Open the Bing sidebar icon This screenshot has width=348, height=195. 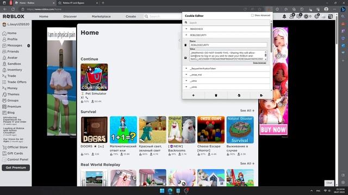pos(343,9)
